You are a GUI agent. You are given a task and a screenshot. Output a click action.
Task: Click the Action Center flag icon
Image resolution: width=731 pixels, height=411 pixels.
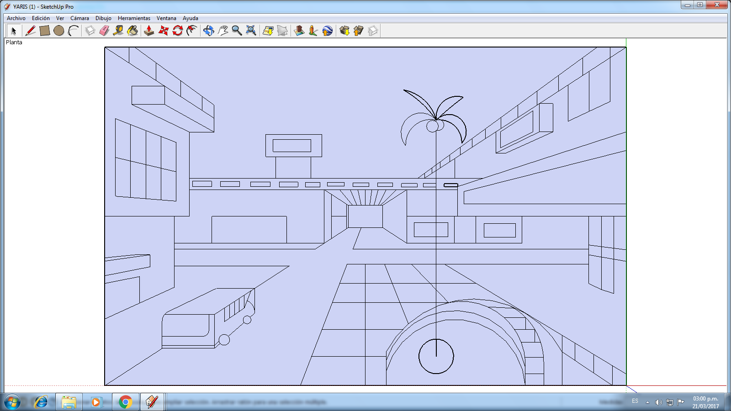pos(681,402)
